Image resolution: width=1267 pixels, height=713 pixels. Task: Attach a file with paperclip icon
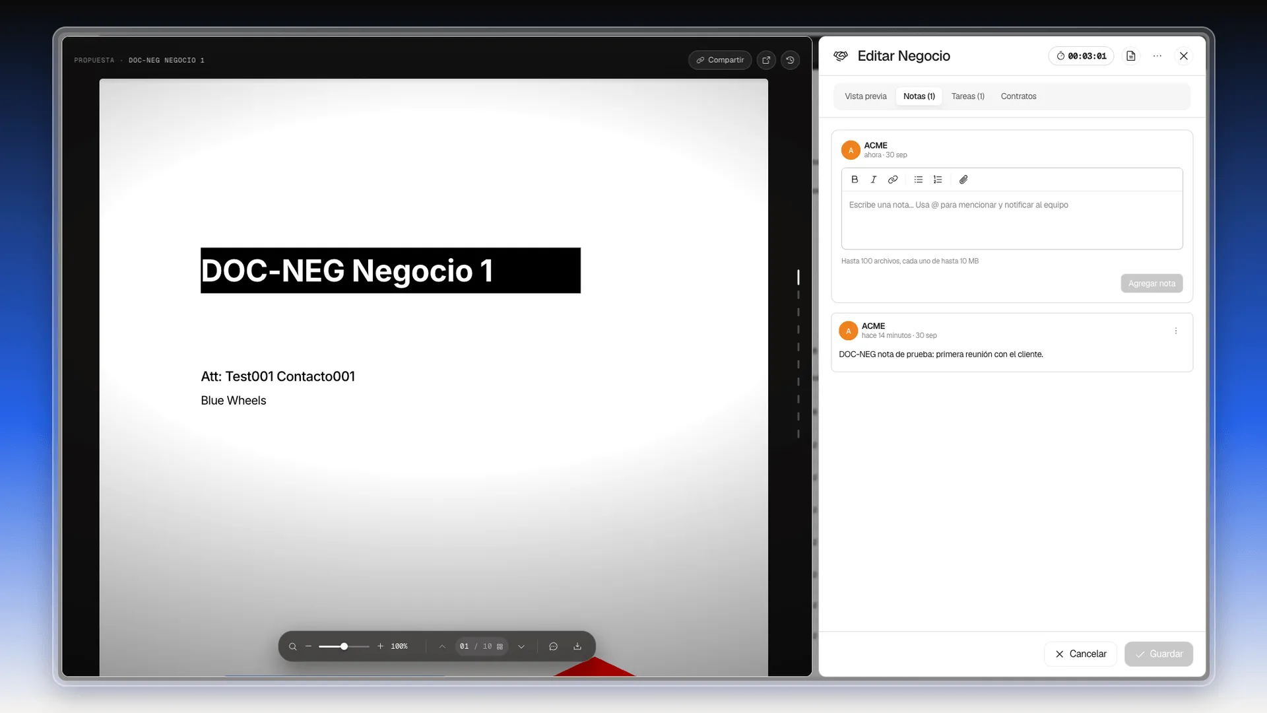coord(963,180)
